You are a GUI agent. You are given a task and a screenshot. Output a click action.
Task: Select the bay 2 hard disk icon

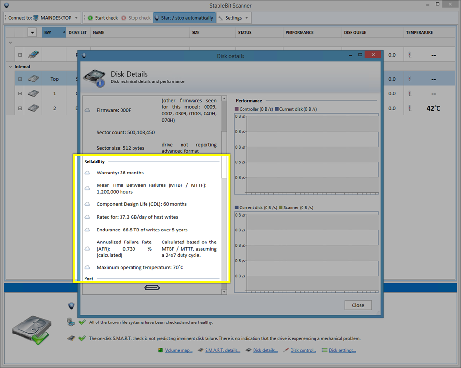34,108
